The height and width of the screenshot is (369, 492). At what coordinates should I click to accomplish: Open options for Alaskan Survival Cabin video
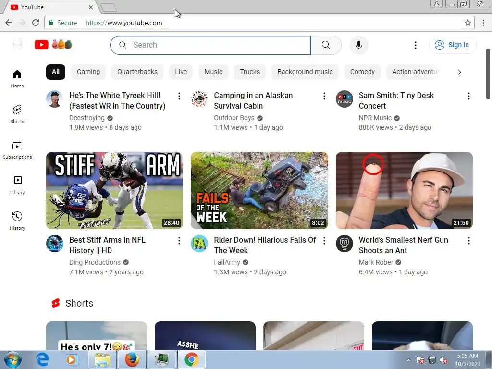(x=324, y=96)
